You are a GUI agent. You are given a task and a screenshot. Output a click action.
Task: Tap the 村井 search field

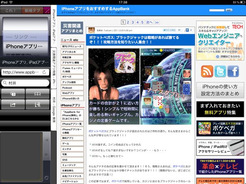coord(25,83)
